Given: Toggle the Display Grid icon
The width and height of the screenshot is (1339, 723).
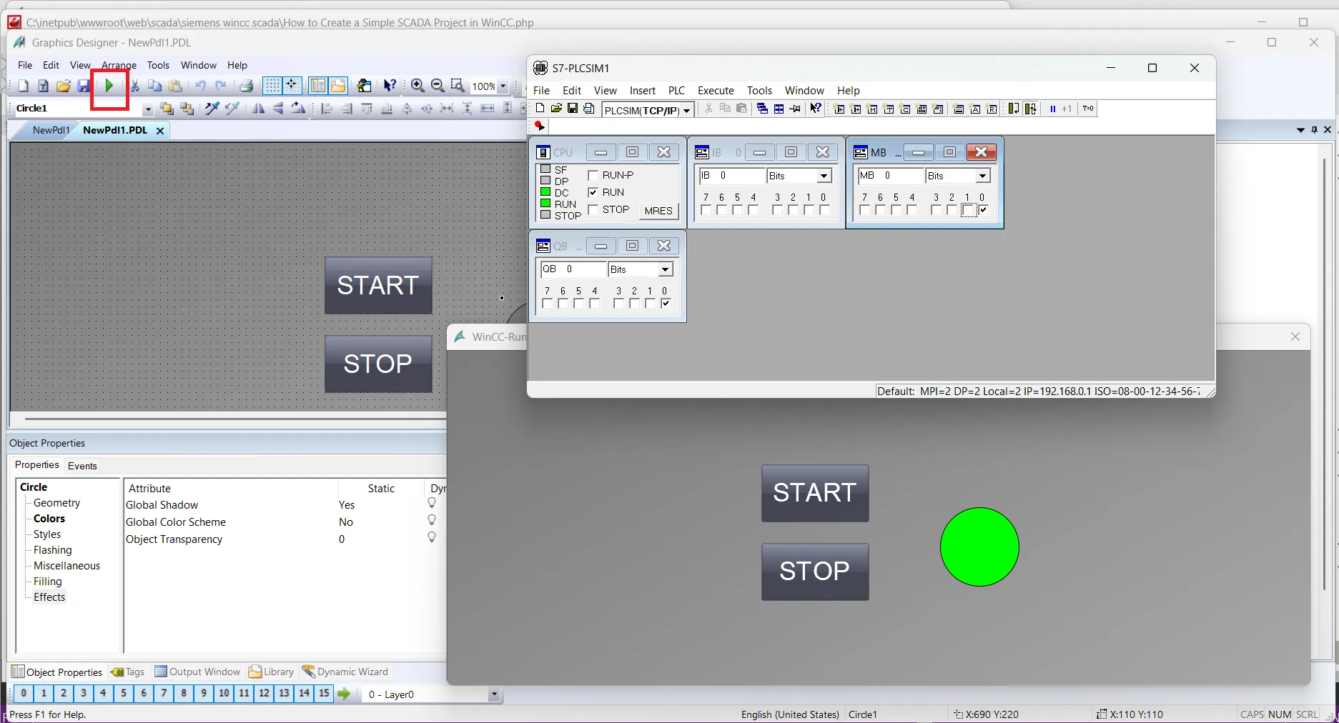Looking at the screenshot, I should [x=272, y=86].
